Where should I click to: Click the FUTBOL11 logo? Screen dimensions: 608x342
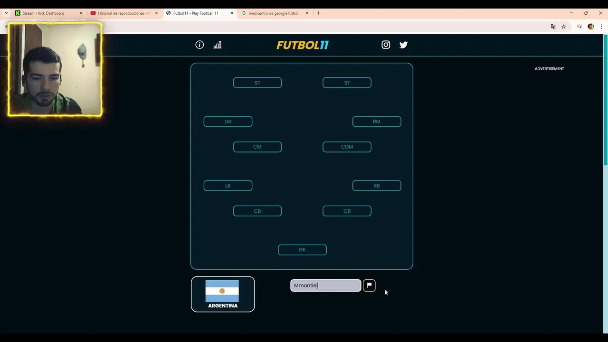point(303,45)
